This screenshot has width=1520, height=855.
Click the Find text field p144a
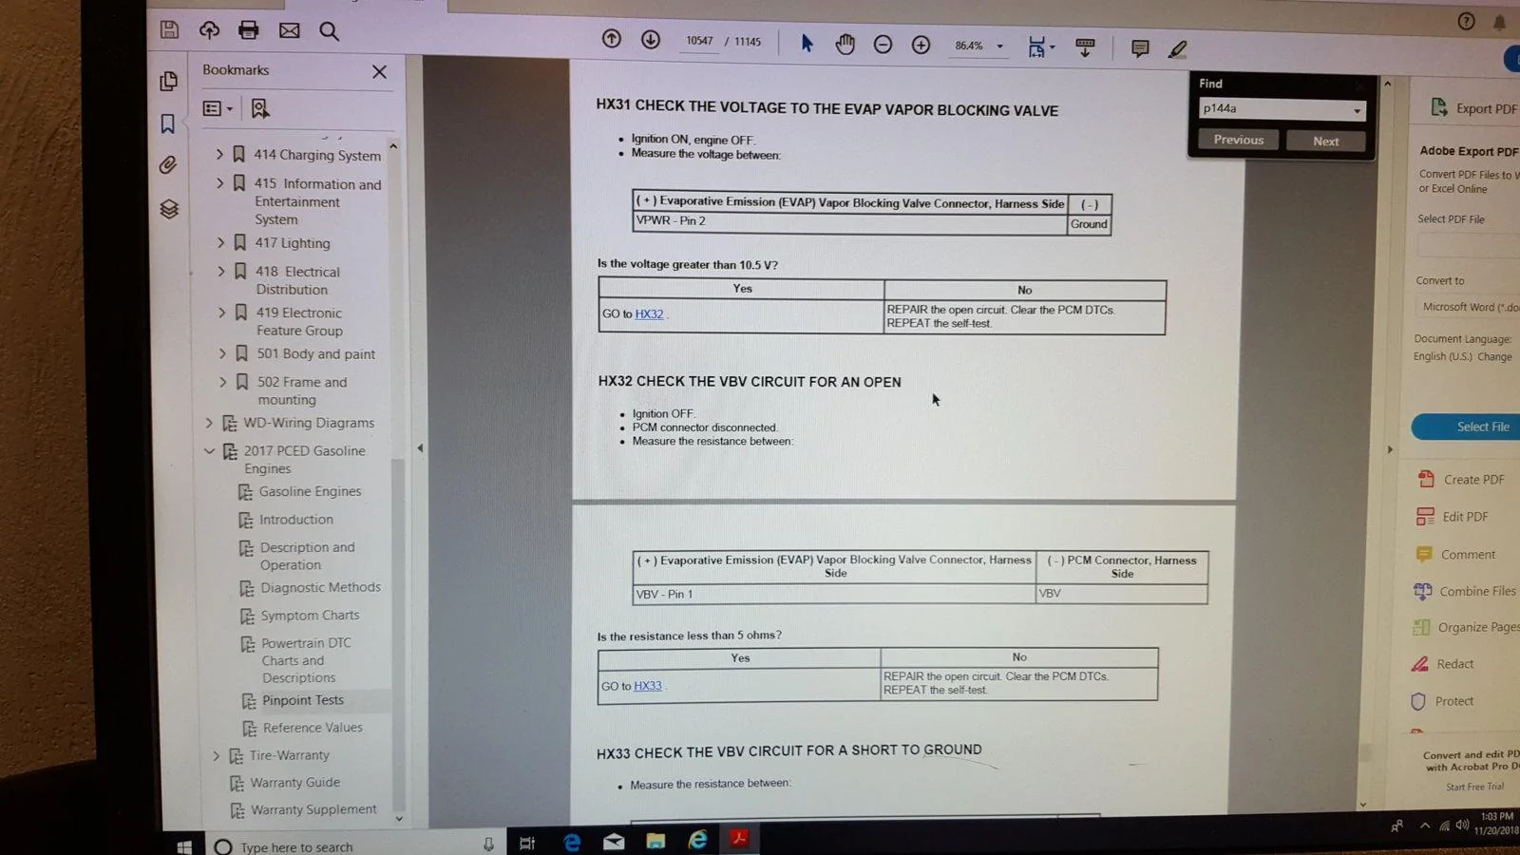[x=1273, y=109]
